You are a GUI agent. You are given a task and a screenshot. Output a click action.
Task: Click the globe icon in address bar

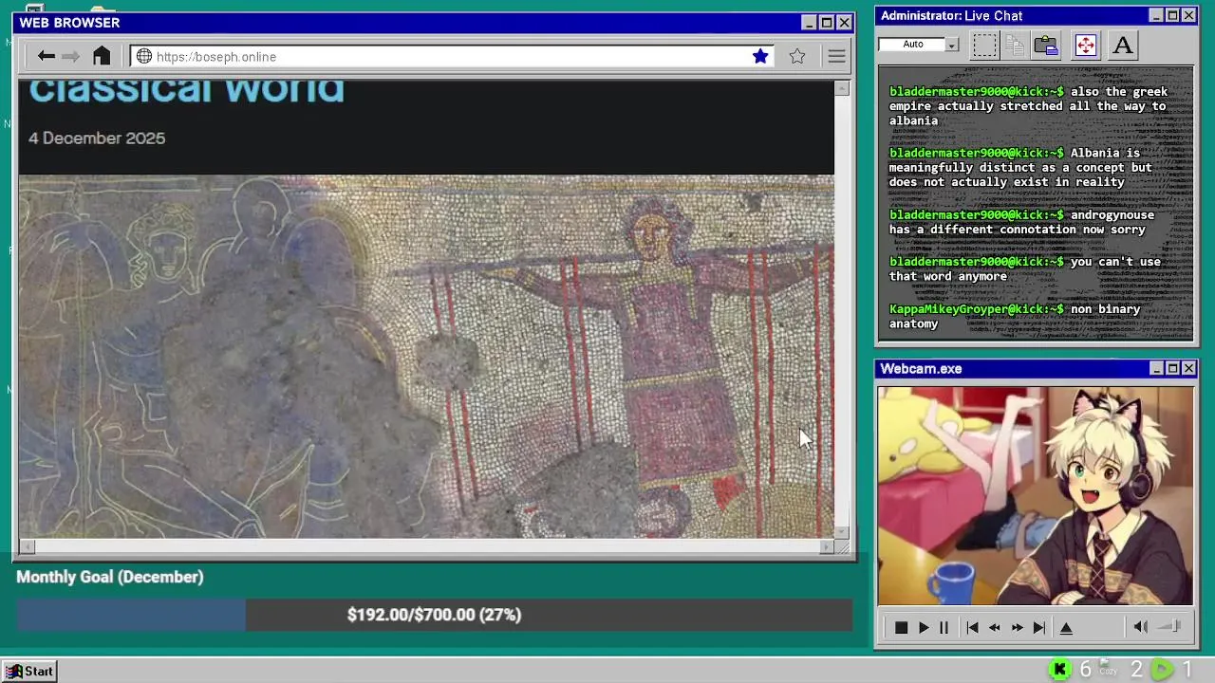[x=144, y=56]
